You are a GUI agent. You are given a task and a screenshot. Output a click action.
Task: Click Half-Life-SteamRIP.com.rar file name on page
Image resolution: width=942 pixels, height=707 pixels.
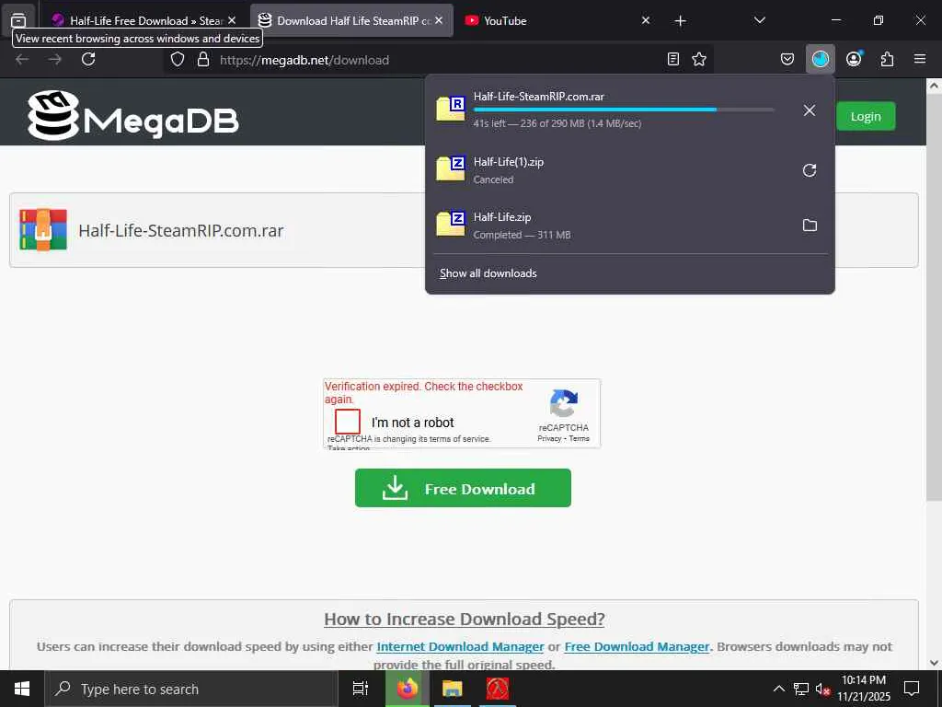(181, 230)
